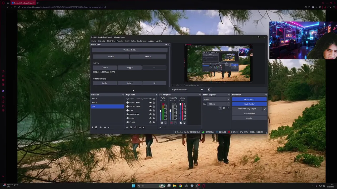
Task: Open FİLTRE+ channel options menu
Action: pyautogui.click(x=165, y=123)
